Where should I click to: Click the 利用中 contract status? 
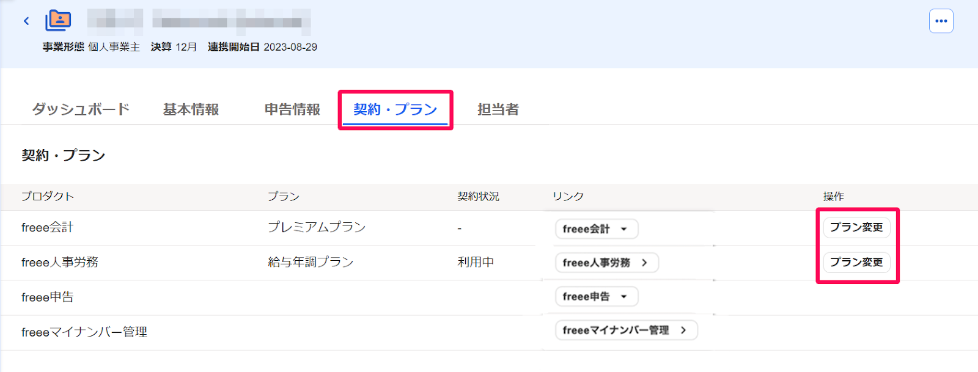[x=476, y=262]
